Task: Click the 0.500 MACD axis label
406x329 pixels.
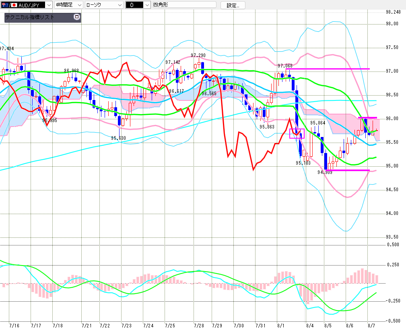Action: (393, 245)
